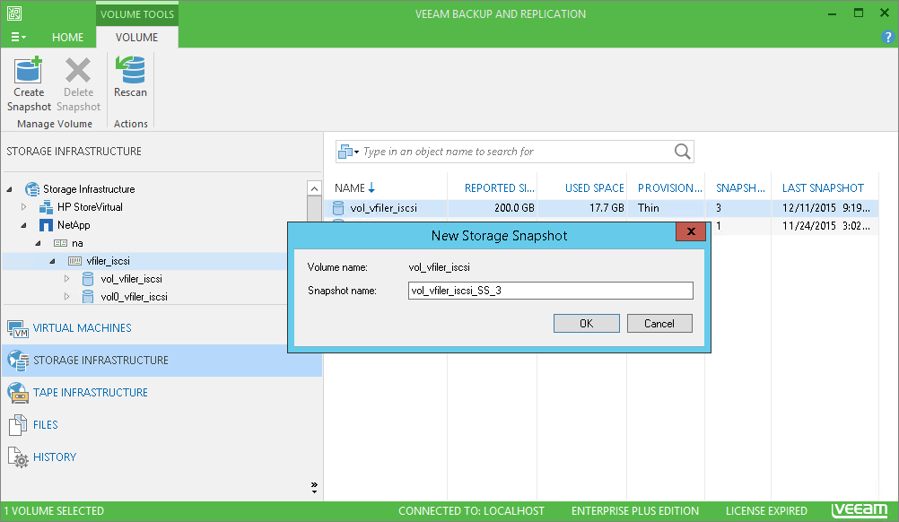Select the NetApp logo icon in tree
This screenshot has width=899, height=522.
46,225
